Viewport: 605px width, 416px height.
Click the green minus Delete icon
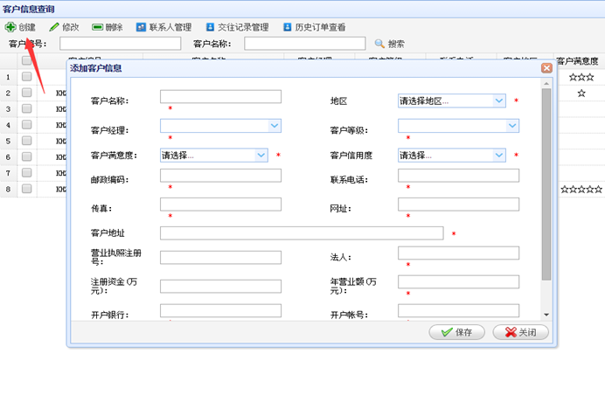click(x=97, y=27)
